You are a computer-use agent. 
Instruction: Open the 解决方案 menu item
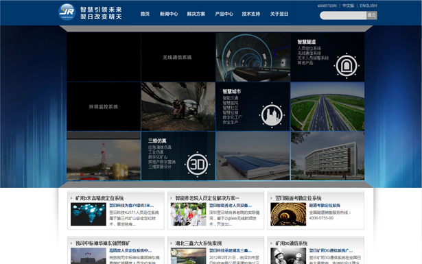pos(196,14)
